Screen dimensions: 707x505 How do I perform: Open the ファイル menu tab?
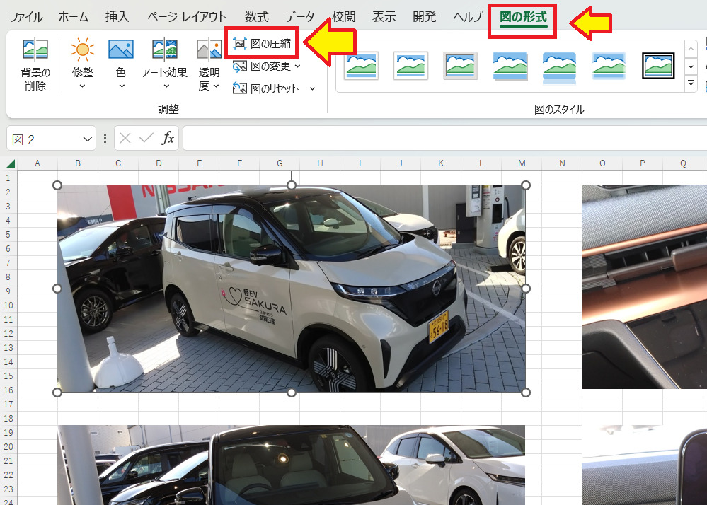[x=26, y=17]
